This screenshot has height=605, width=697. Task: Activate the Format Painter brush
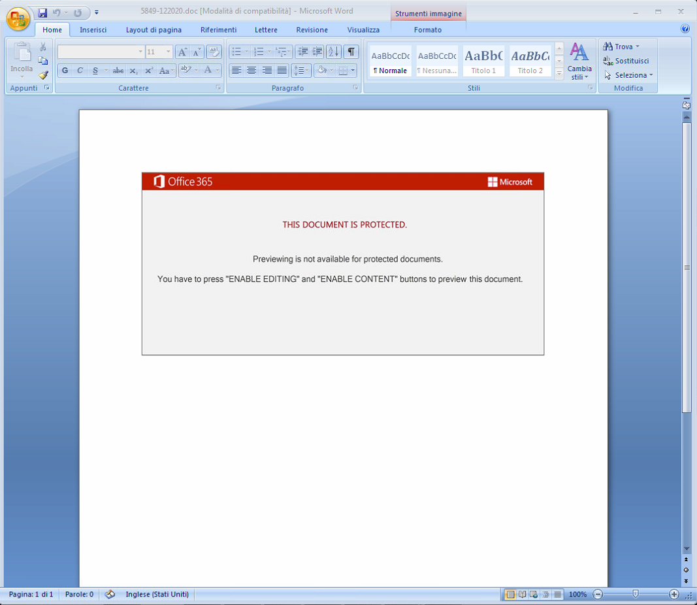43,74
